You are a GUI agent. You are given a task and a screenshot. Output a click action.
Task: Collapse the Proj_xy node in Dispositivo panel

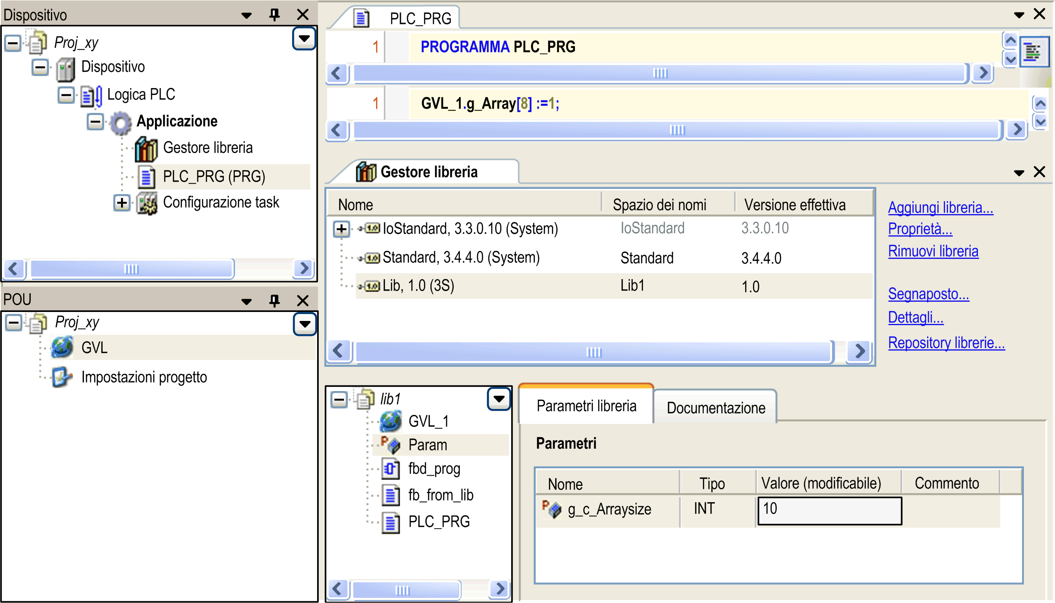13,43
